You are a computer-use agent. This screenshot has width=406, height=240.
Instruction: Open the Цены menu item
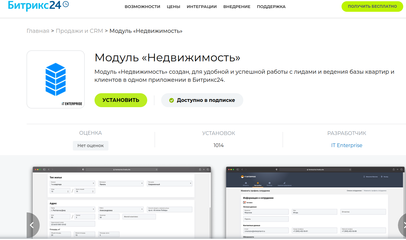pyautogui.click(x=173, y=7)
